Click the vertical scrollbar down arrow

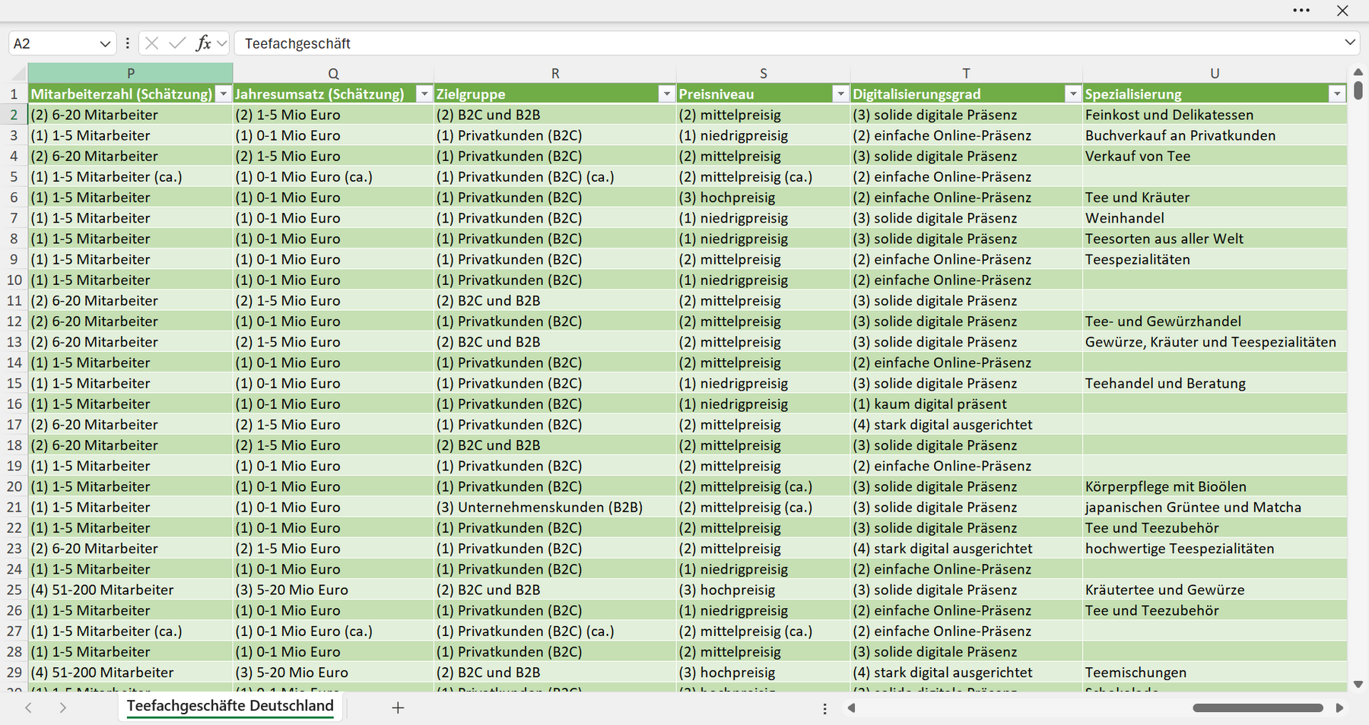[x=1358, y=684]
